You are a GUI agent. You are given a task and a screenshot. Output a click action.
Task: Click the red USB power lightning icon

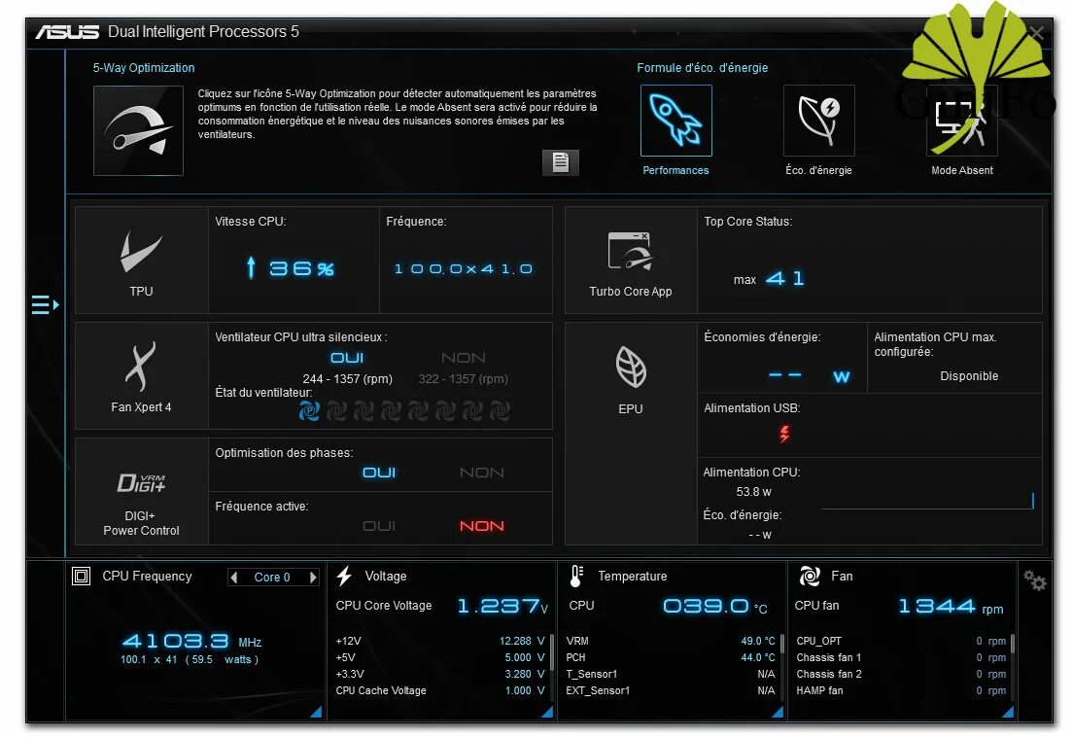[784, 434]
